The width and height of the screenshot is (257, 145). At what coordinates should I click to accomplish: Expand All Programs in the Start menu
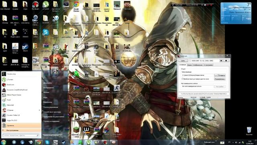pos(21,130)
